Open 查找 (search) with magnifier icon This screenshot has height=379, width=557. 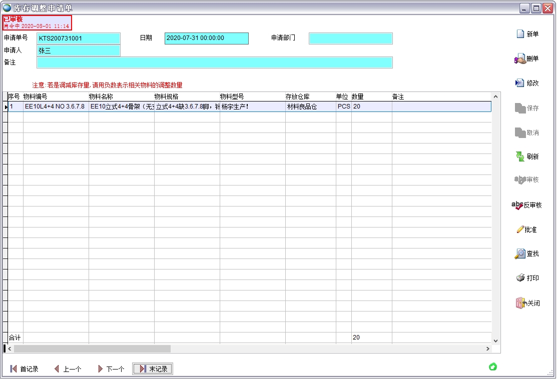click(x=520, y=254)
